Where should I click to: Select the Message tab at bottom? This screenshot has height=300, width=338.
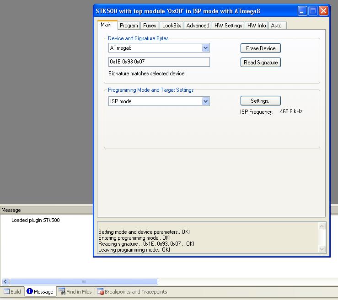point(40,292)
